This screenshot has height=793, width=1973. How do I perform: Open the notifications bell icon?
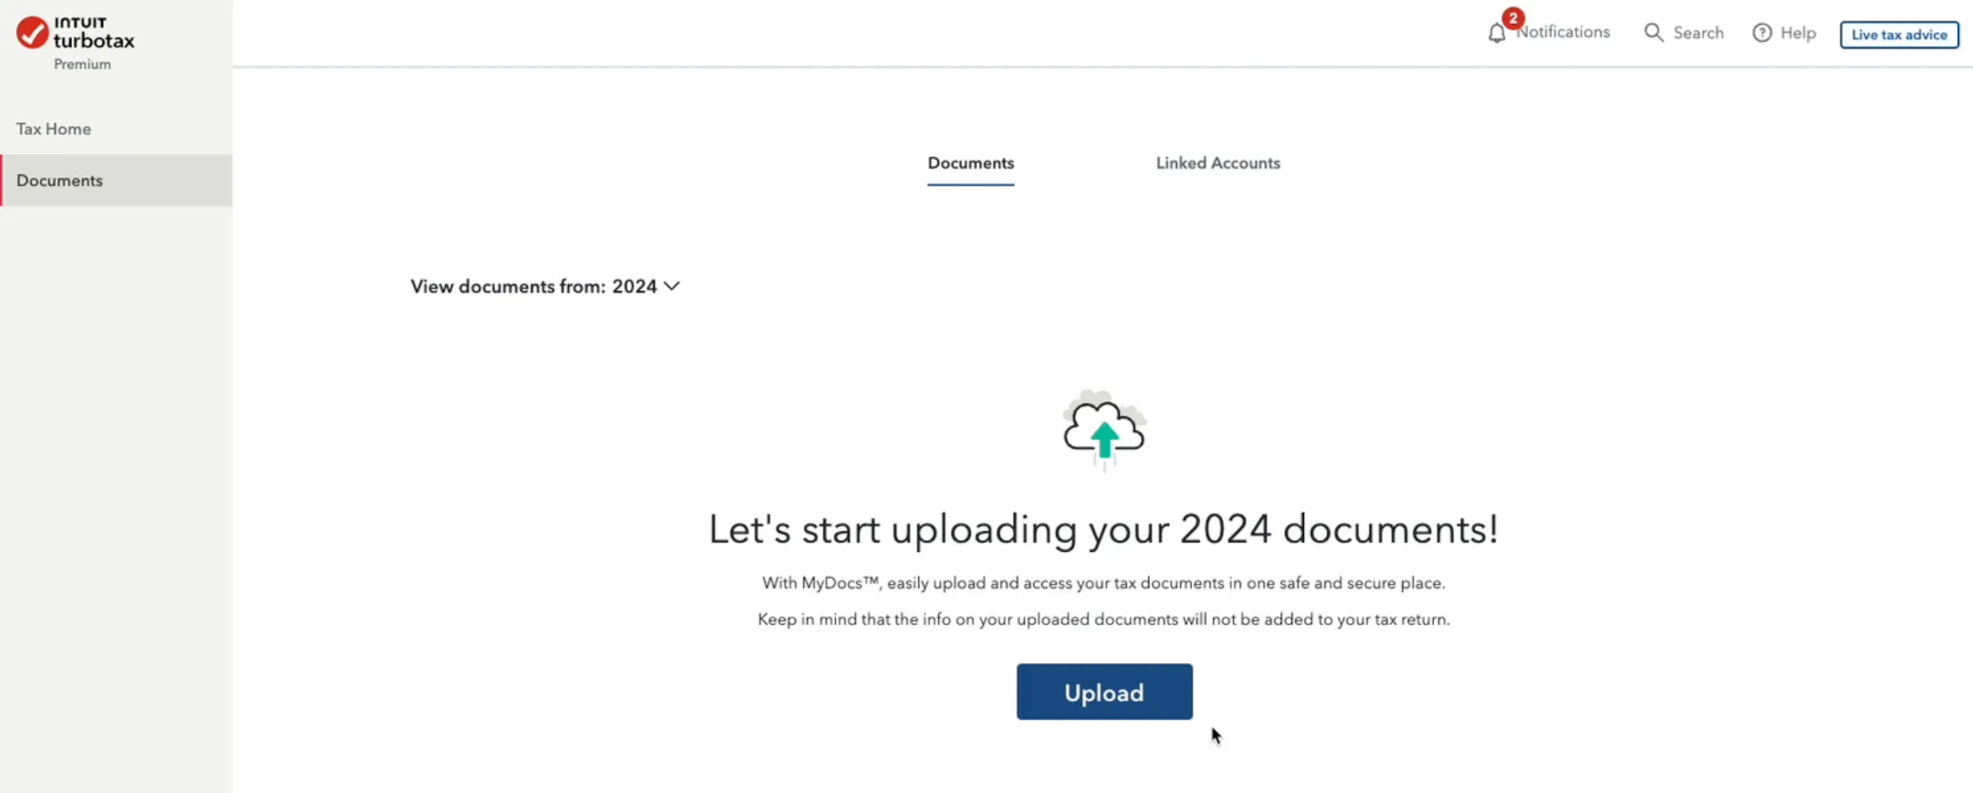pyautogui.click(x=1496, y=33)
